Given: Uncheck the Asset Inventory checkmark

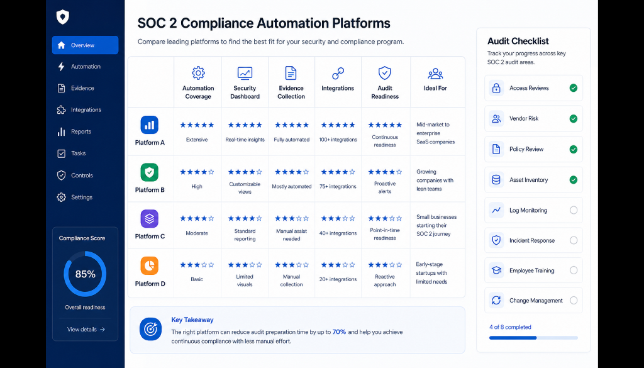Looking at the screenshot, I should pyautogui.click(x=574, y=180).
